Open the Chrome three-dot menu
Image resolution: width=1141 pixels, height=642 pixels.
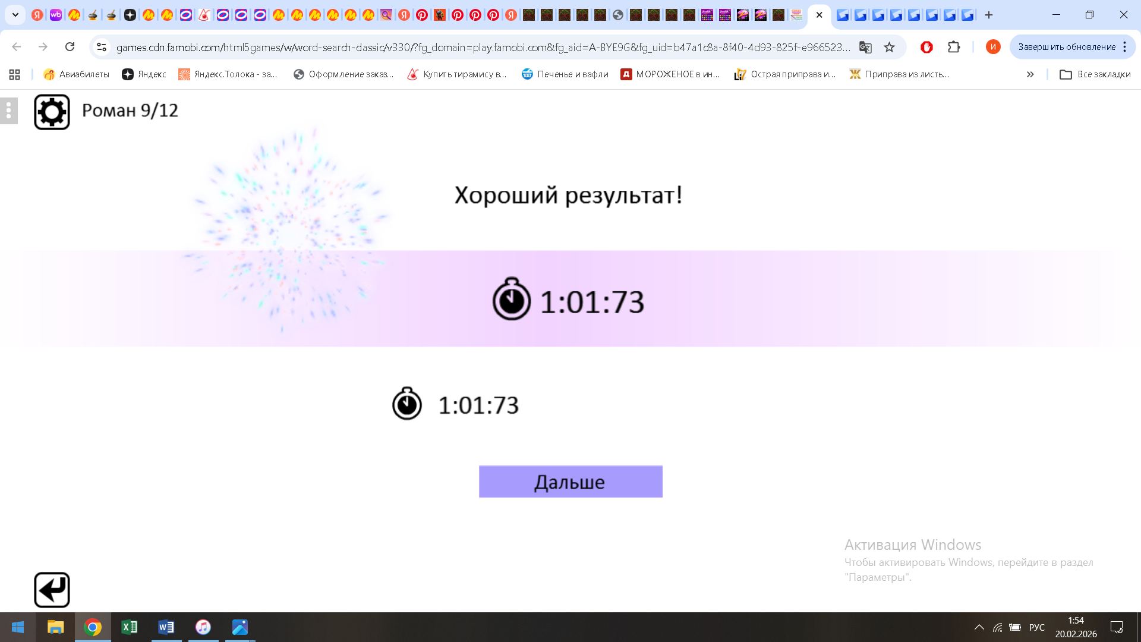click(x=1125, y=47)
